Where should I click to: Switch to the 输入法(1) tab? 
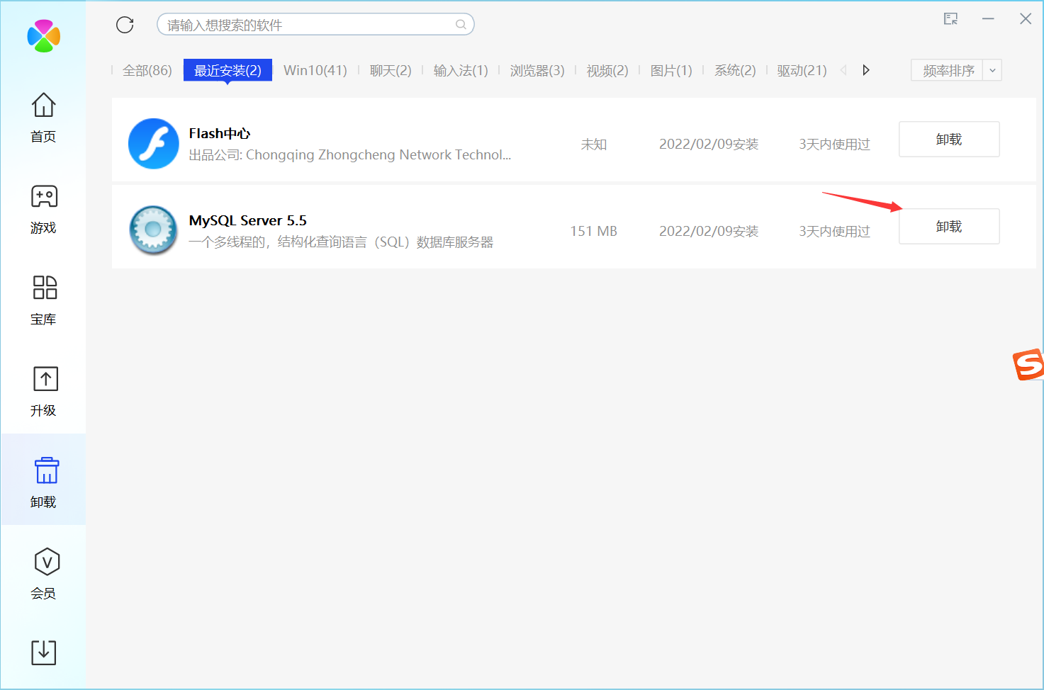[461, 70]
